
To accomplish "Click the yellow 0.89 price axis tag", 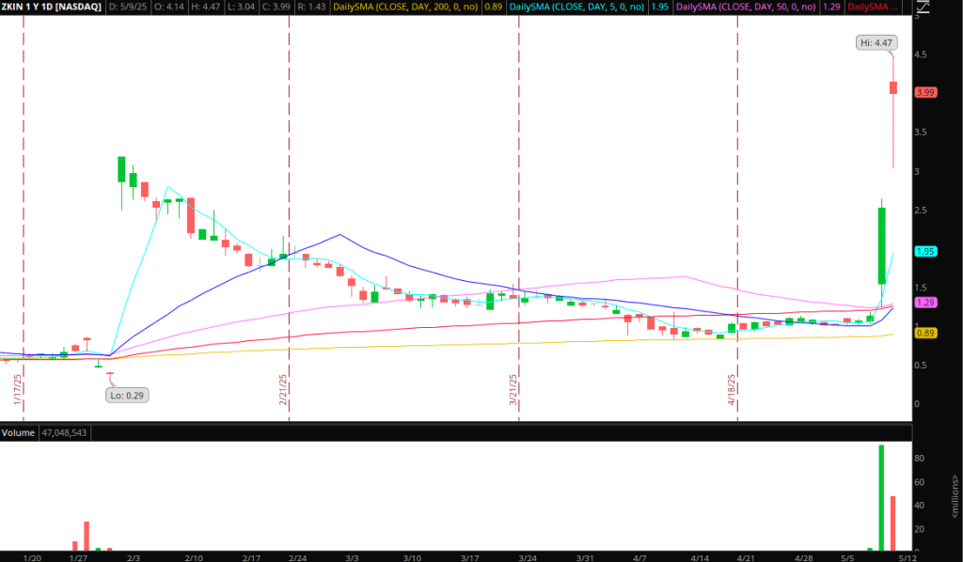I will click(x=925, y=333).
